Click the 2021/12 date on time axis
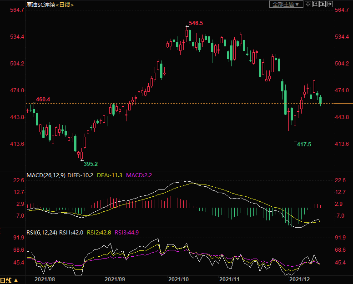Viewport: 353px width, 284px height. (300, 280)
